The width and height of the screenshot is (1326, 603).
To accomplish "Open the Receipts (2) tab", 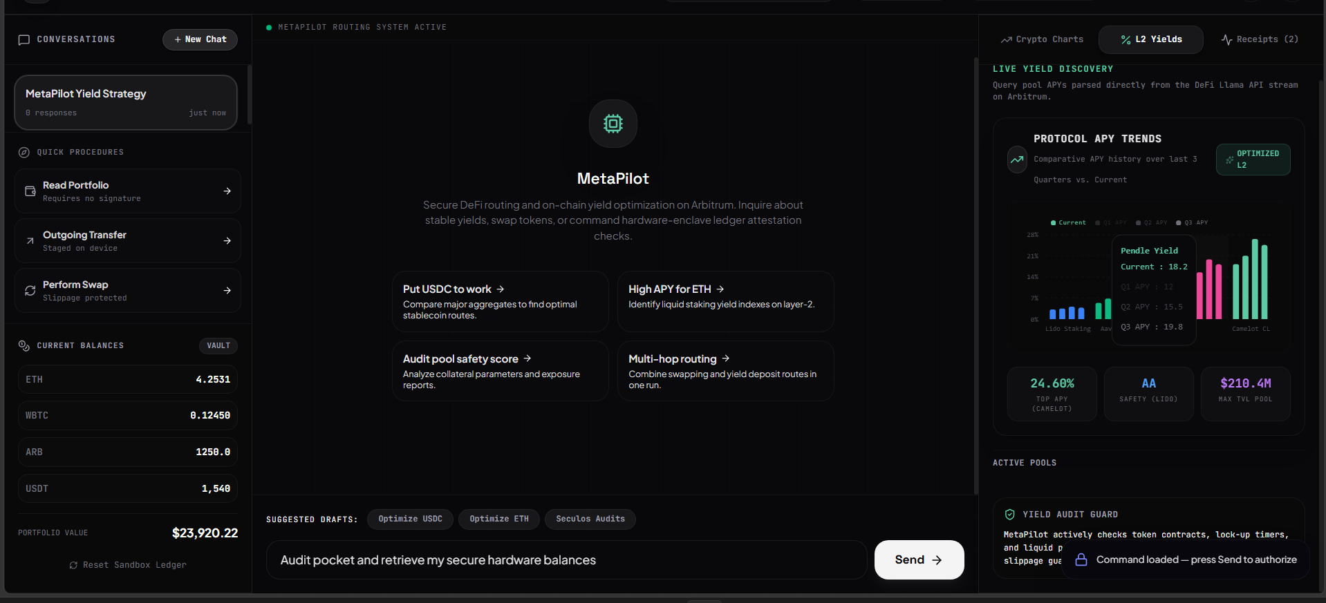I will [1260, 39].
